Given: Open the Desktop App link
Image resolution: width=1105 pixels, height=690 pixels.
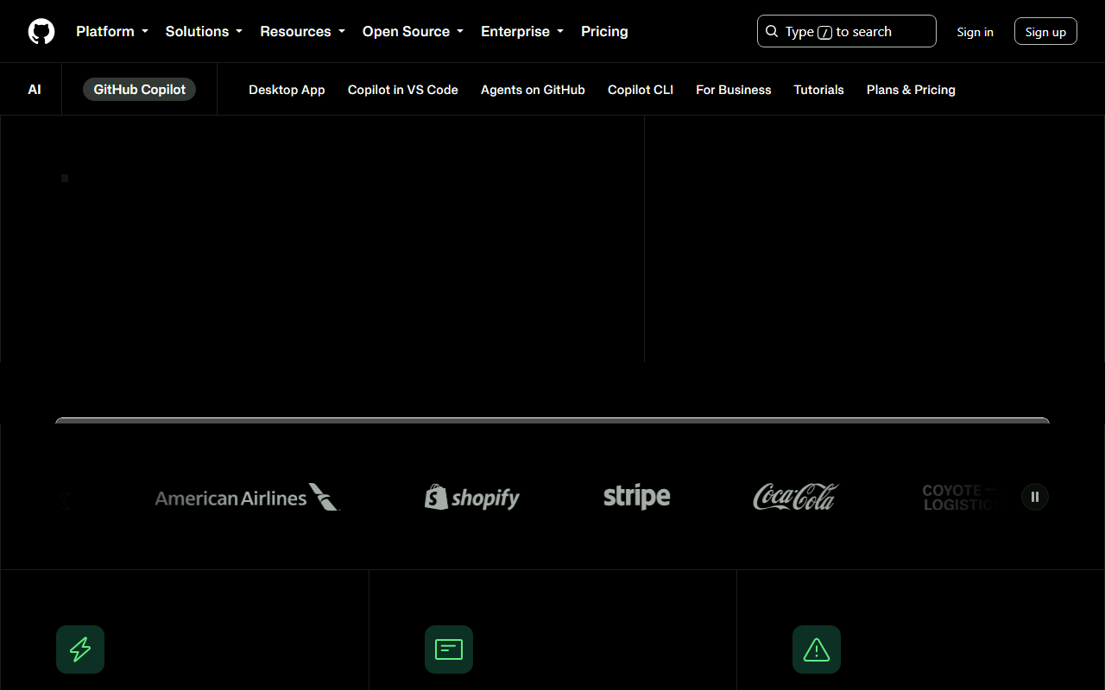Looking at the screenshot, I should coord(287,90).
